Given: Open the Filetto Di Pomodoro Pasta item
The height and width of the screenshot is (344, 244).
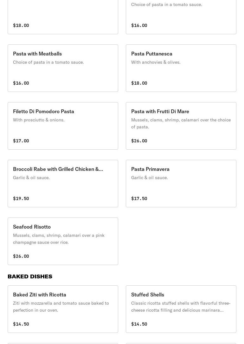Looking at the screenshot, I should (x=63, y=126).
